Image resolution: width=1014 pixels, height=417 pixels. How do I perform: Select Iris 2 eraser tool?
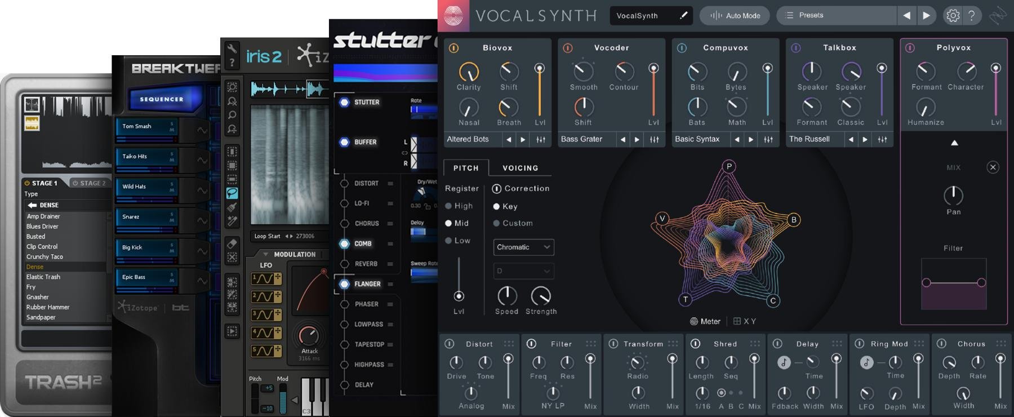tap(232, 244)
